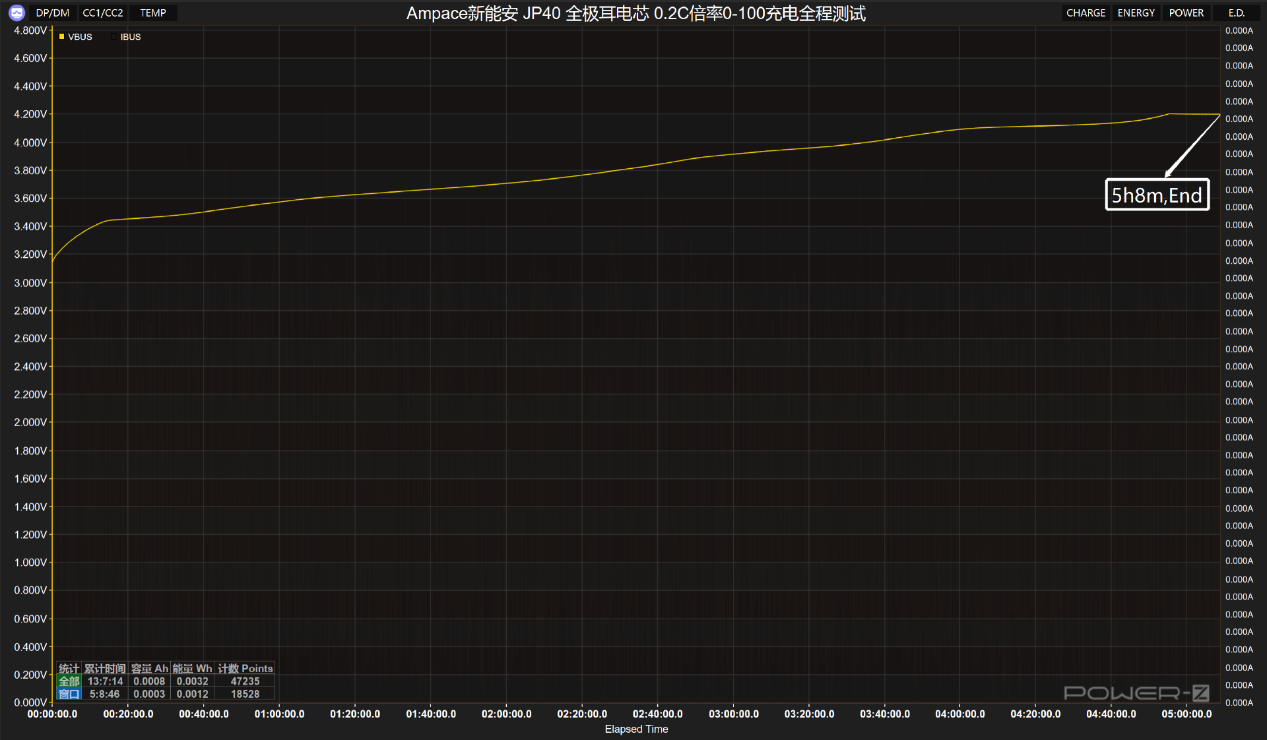The height and width of the screenshot is (740, 1267).
Task: Toggle the VBUS legend series
Action: (75, 37)
